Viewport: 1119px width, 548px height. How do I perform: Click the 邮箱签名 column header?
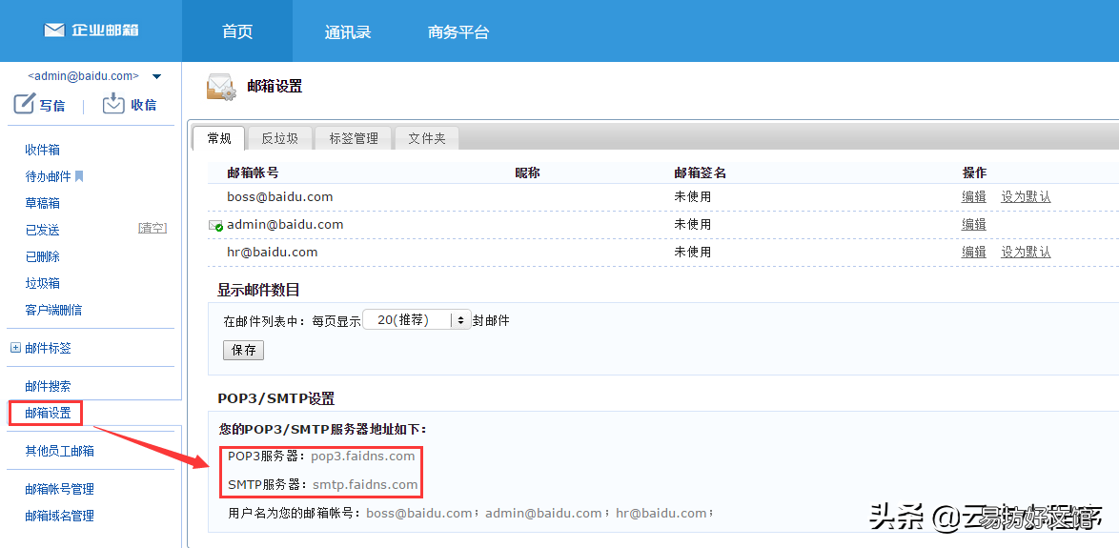tap(700, 173)
